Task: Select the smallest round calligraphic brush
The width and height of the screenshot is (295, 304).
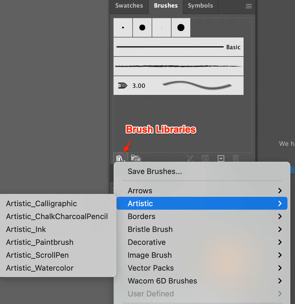Action: tap(123, 28)
